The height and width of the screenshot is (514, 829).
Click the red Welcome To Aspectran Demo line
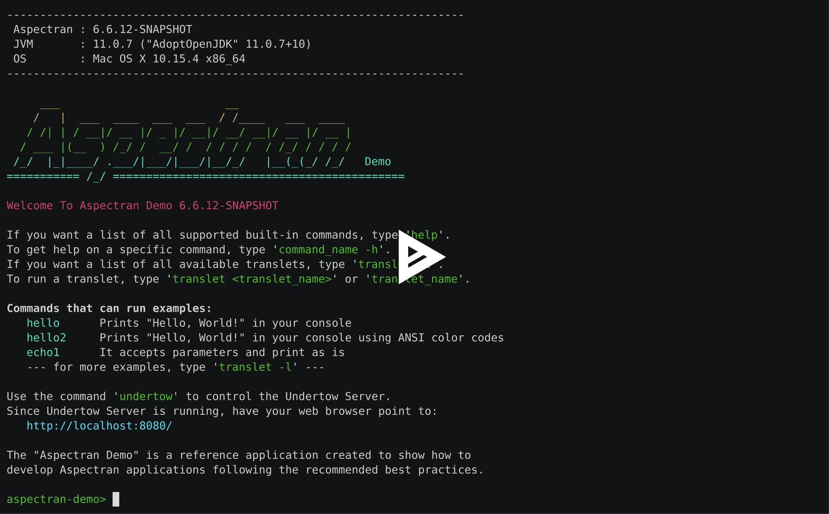[x=142, y=205]
